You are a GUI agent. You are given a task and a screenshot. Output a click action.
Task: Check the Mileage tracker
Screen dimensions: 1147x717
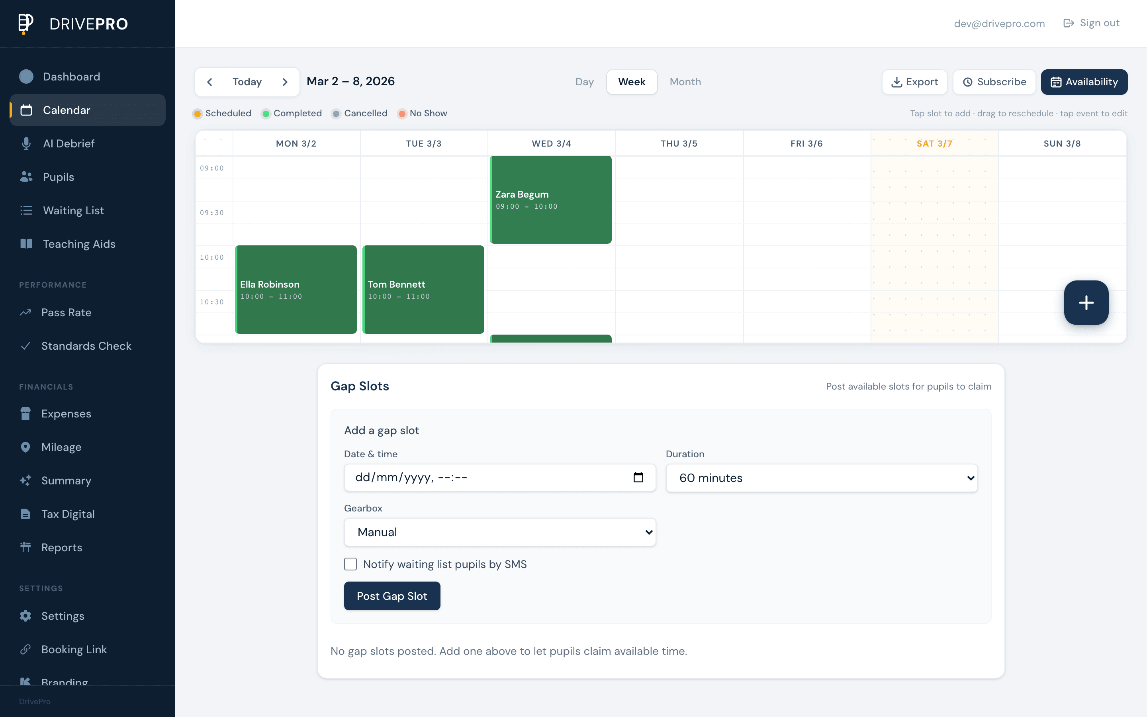(x=61, y=447)
